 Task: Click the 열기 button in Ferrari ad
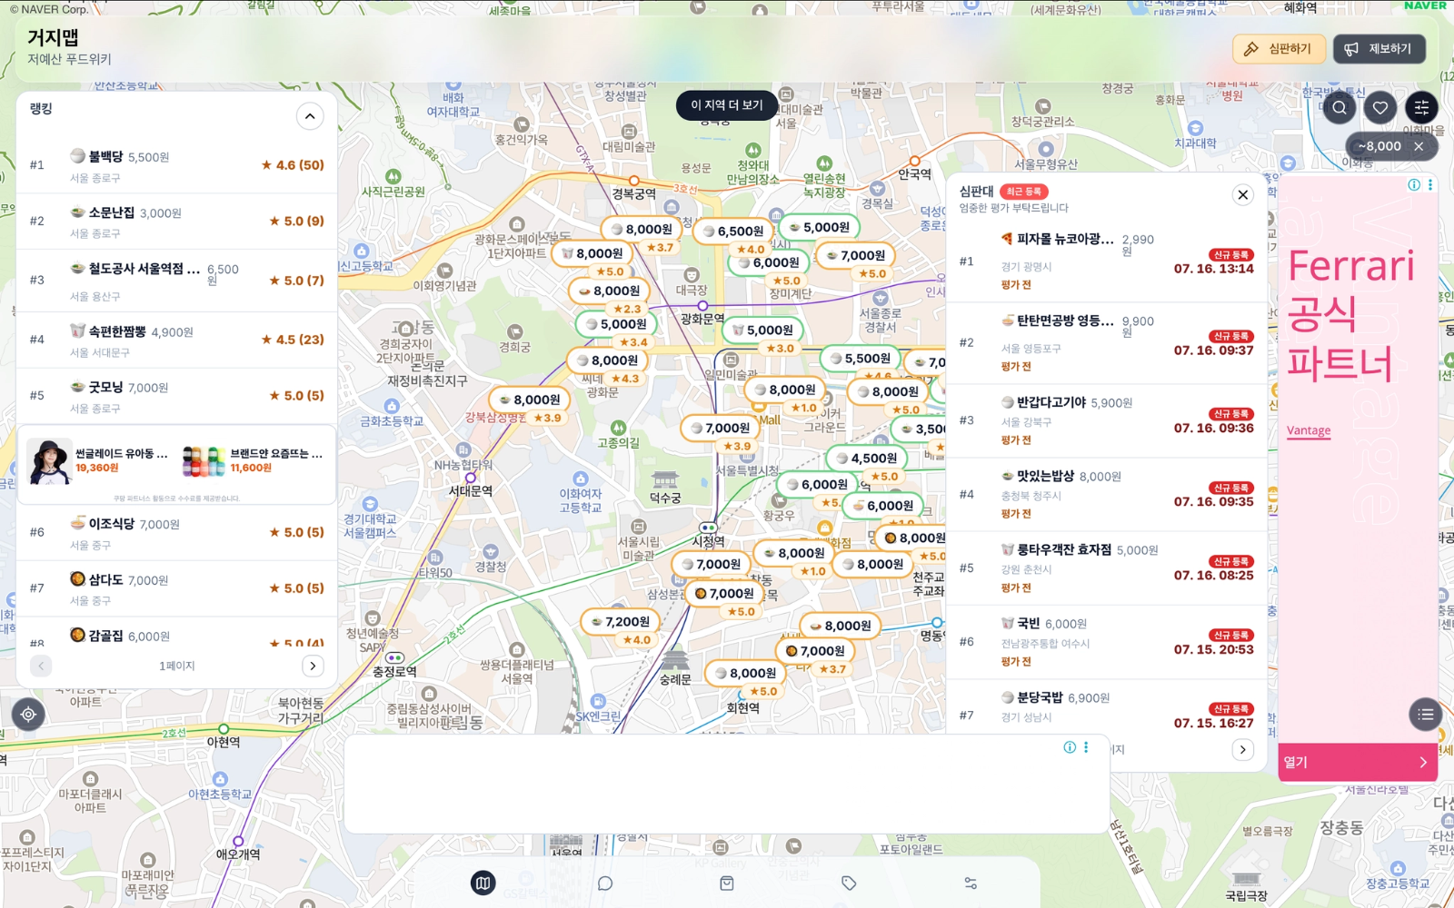1358,762
